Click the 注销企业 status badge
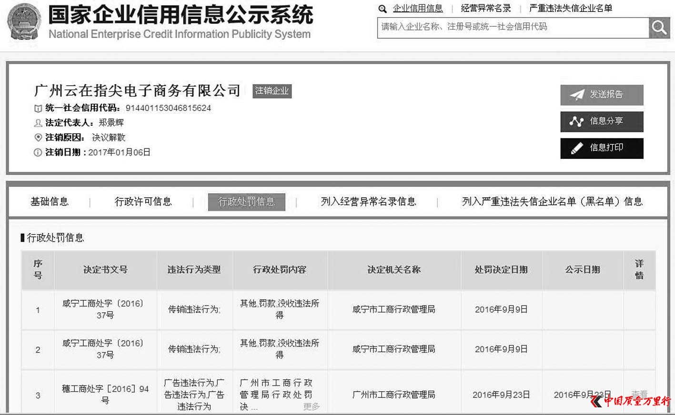Image resolution: width=675 pixels, height=415 pixels. (272, 91)
